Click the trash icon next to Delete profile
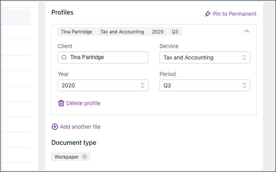This screenshot has height=172, width=276. click(x=61, y=103)
